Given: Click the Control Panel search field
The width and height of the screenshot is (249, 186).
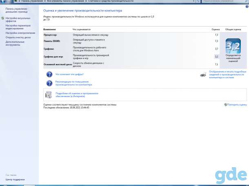Looking at the screenshot, I should (x=223, y=1).
